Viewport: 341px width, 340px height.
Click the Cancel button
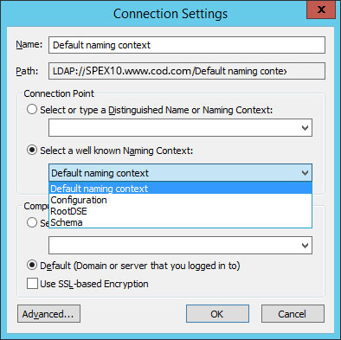(293, 314)
